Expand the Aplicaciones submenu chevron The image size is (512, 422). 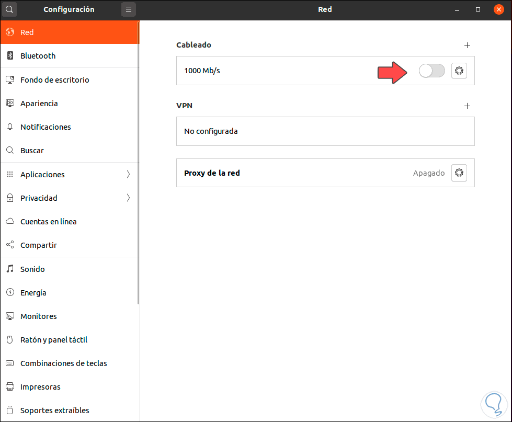(x=128, y=175)
